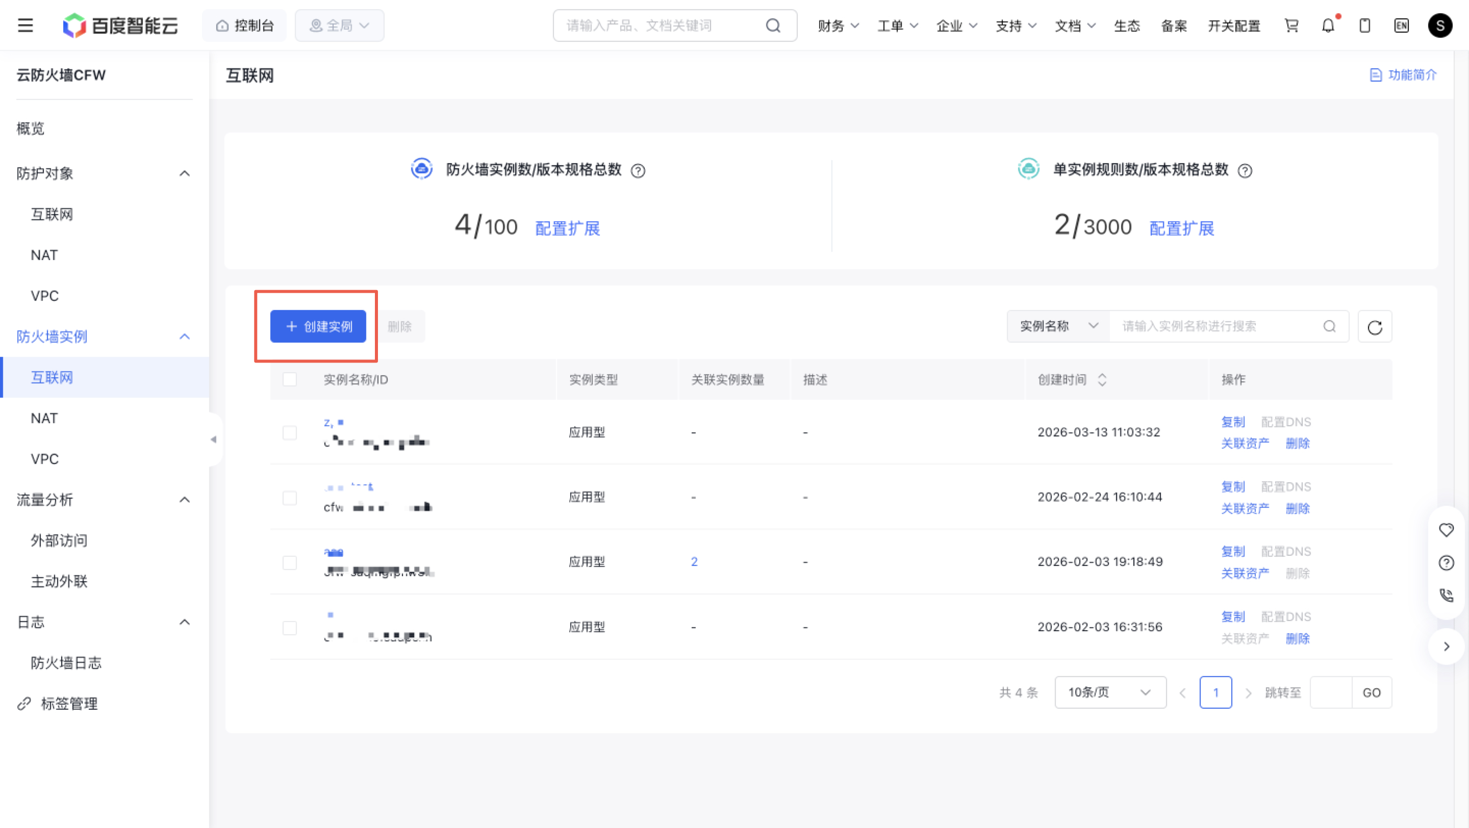
Task: Toggle the select-all header checkbox
Action: 290,379
